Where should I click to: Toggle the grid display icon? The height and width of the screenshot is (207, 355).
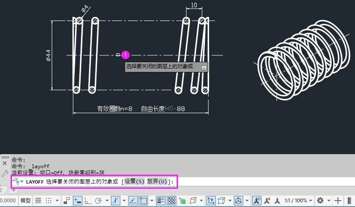coord(38,201)
